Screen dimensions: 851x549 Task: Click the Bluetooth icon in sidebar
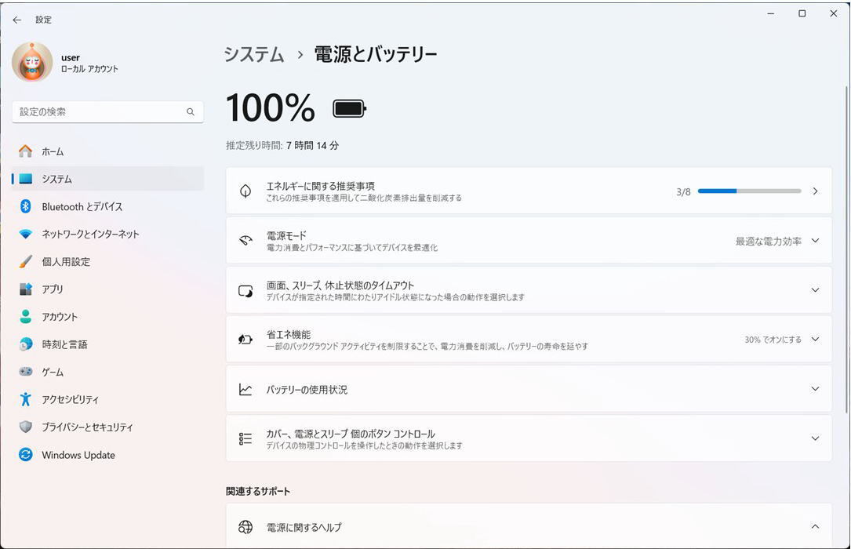(x=25, y=206)
